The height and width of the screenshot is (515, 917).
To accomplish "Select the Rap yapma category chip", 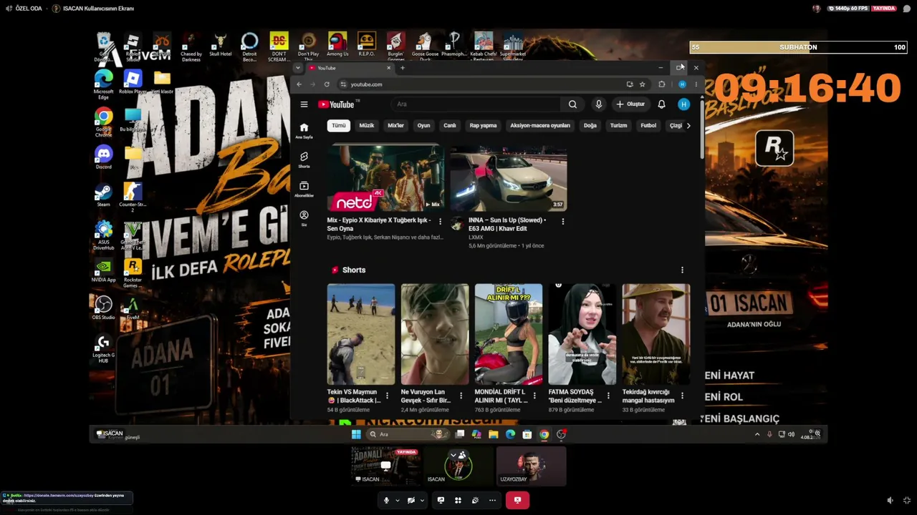I will click(483, 126).
